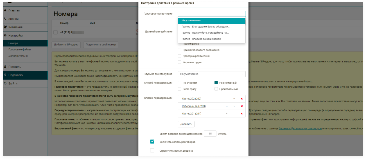Viewport: 366px width, 160px height.
Task: Pick Геллер - Пожалуйста, оставайтесь на... option
Action: (x=212, y=33)
